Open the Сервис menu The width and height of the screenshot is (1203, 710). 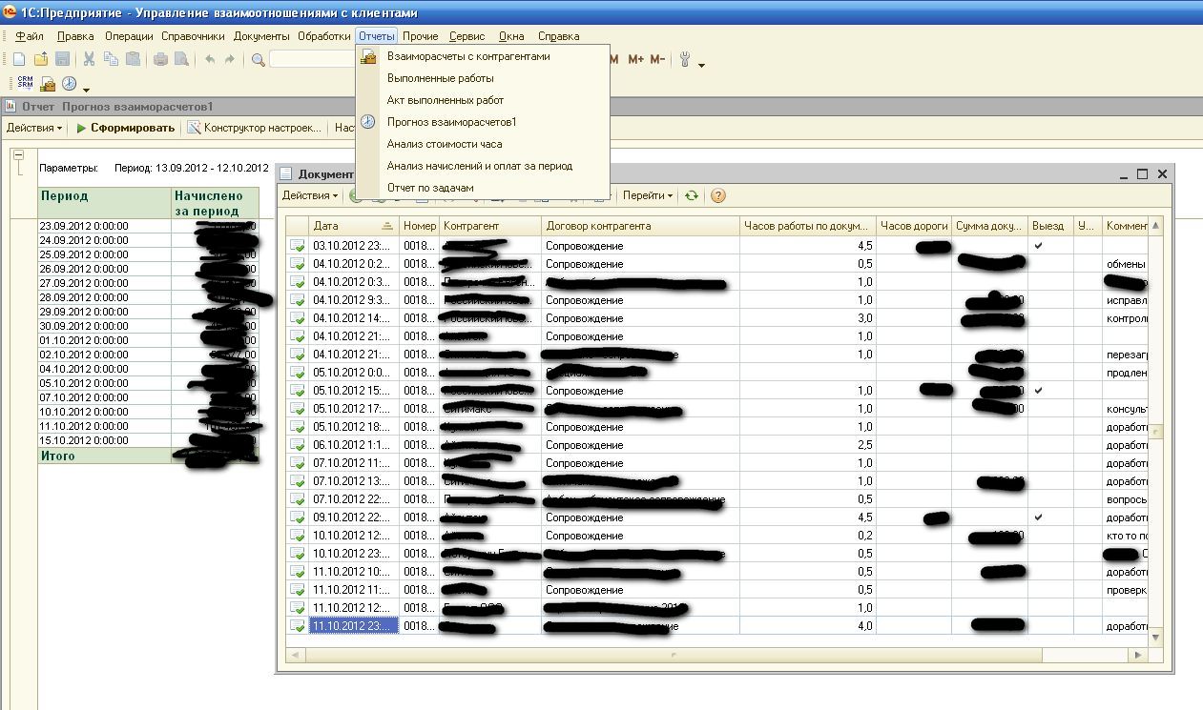tap(467, 36)
